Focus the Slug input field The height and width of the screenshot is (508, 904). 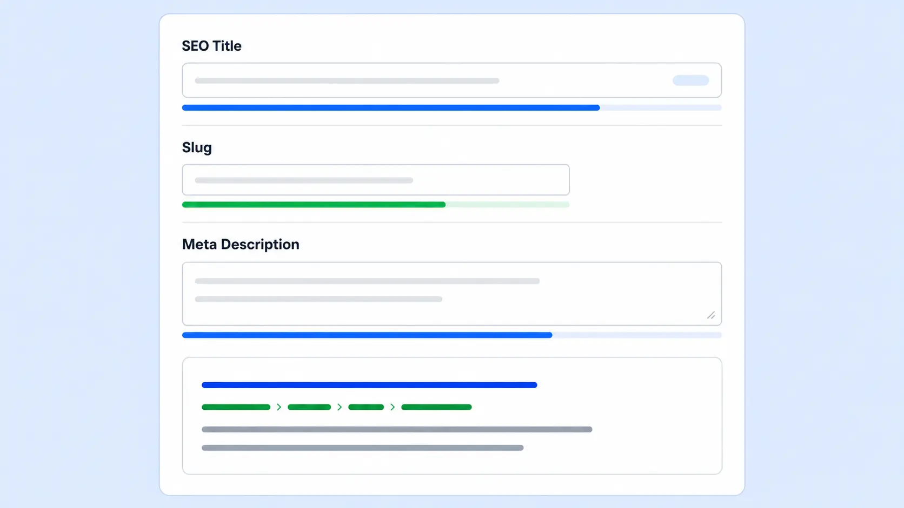(376, 180)
